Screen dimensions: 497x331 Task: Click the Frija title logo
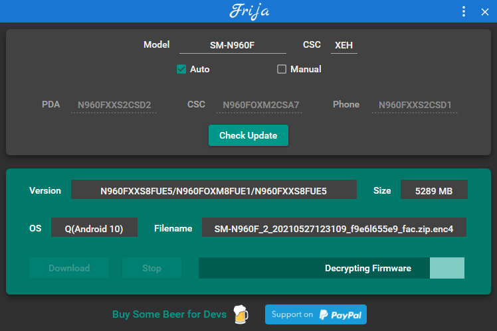click(x=249, y=11)
